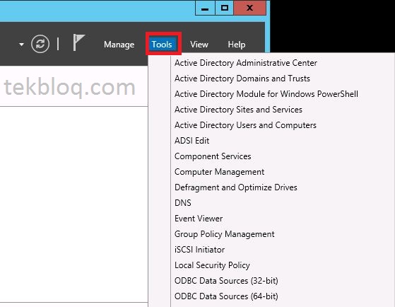Launch Group Policy Management

click(x=225, y=234)
